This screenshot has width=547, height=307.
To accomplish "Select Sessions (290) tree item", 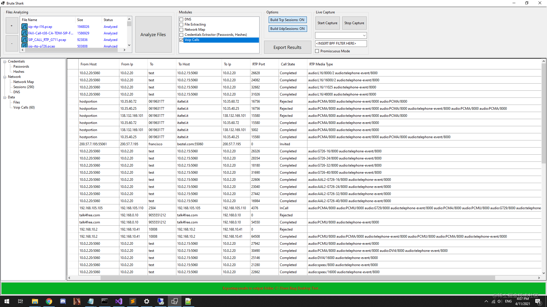I will (x=24, y=87).
